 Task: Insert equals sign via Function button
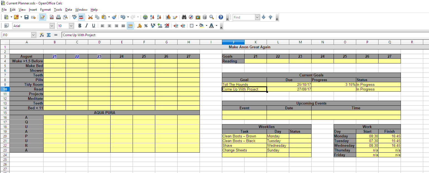point(56,35)
